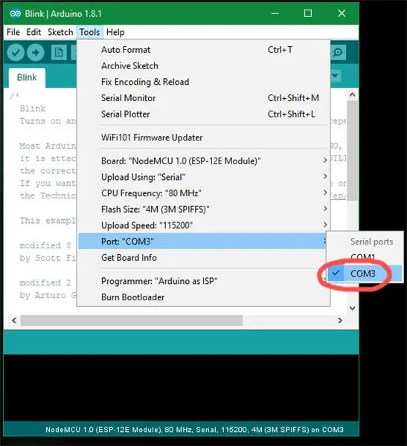
Task: Expand the Board NodeMCU 1.0 submenu
Action: pos(203,161)
